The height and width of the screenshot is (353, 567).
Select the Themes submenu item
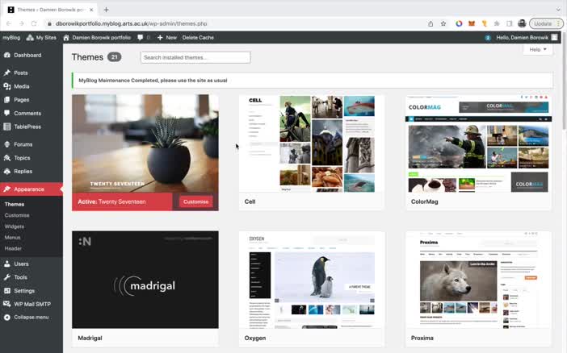click(15, 204)
